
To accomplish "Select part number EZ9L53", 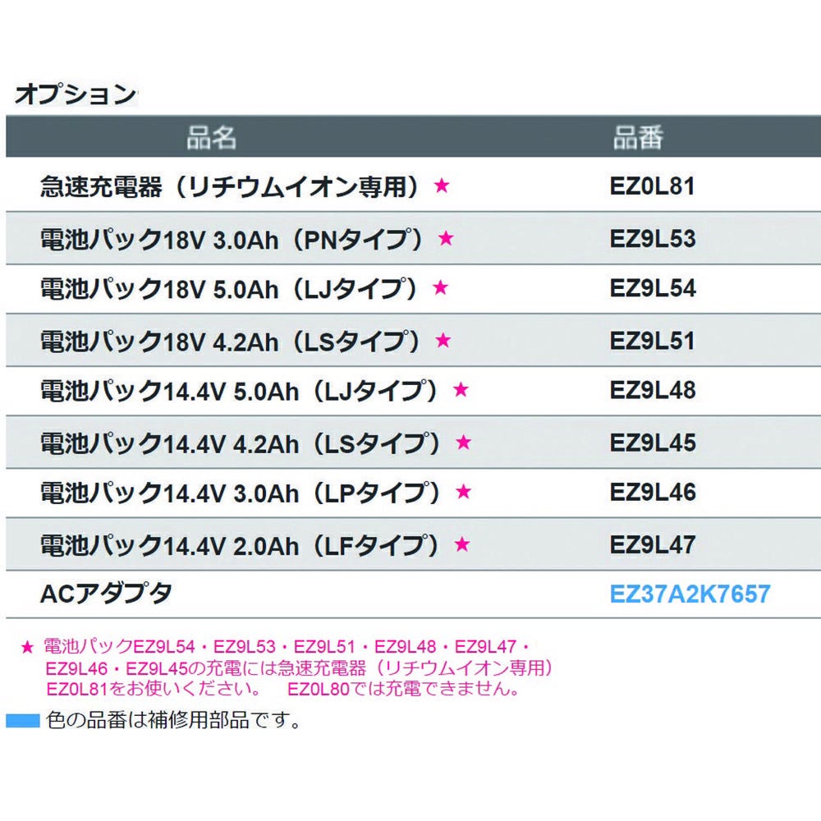I will tap(652, 239).
